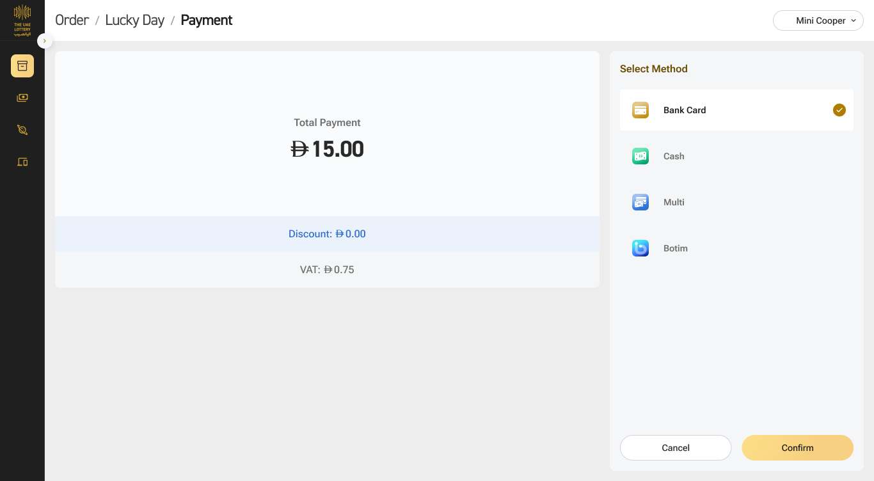Expand the sidebar with the arrow button
Screen dimensions: 874x481
[45, 41]
